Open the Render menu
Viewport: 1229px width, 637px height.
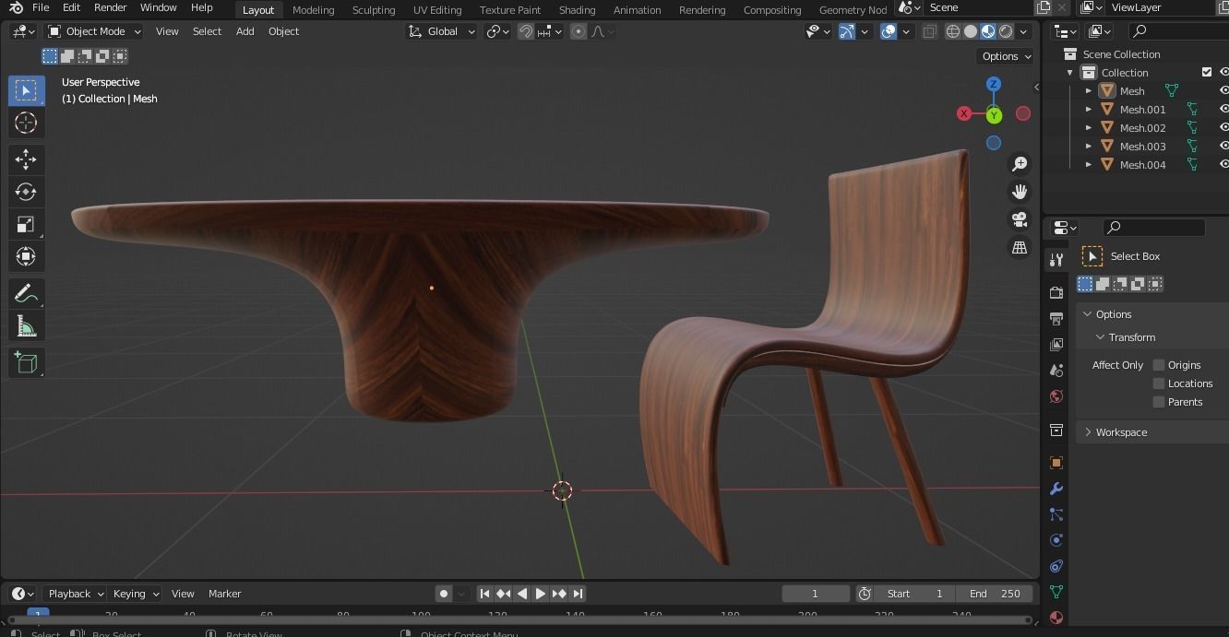click(110, 7)
